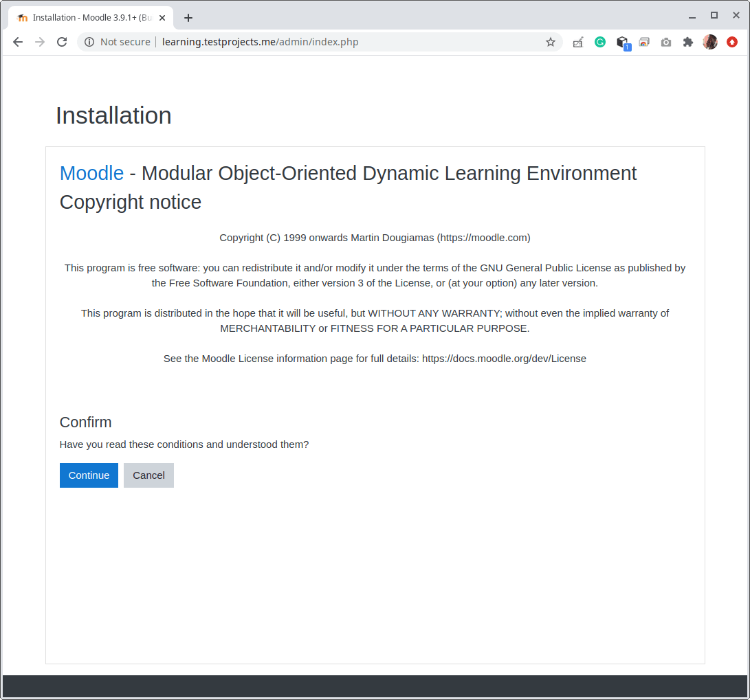Click the pencil edit extension icon
750x700 pixels.
click(578, 43)
